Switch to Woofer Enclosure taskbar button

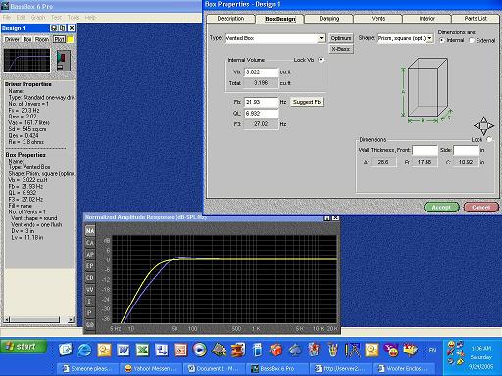pos(404,369)
